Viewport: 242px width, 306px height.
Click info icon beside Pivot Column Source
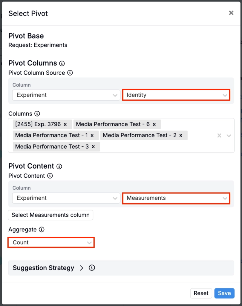(x=70, y=73)
